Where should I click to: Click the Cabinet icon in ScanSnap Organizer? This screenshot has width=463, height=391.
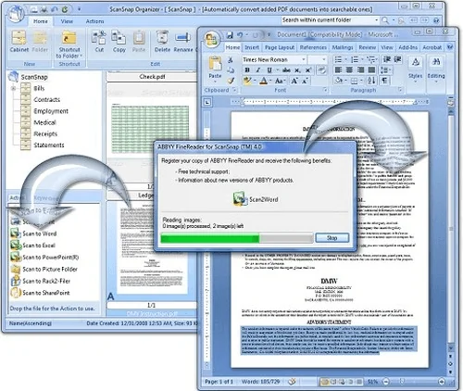tap(19, 38)
